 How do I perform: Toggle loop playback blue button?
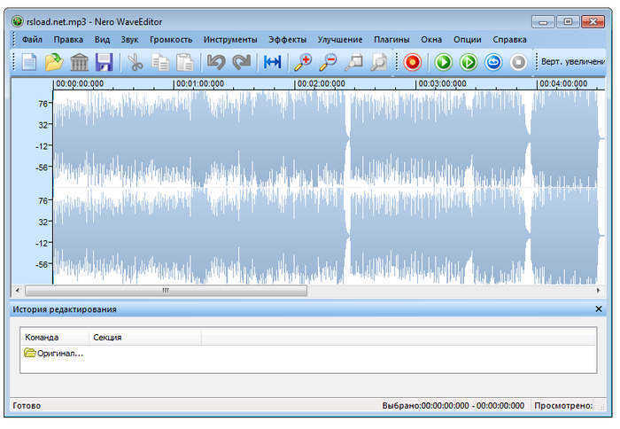click(493, 63)
